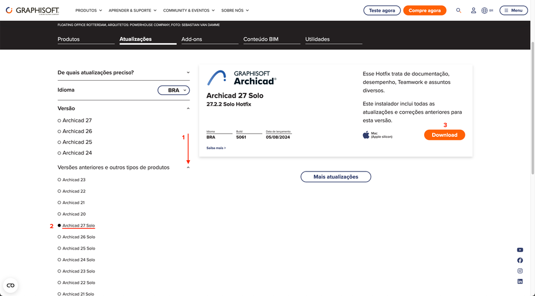Select Archicad 24 Solo radio option
The height and width of the screenshot is (296, 535).
[59, 260]
